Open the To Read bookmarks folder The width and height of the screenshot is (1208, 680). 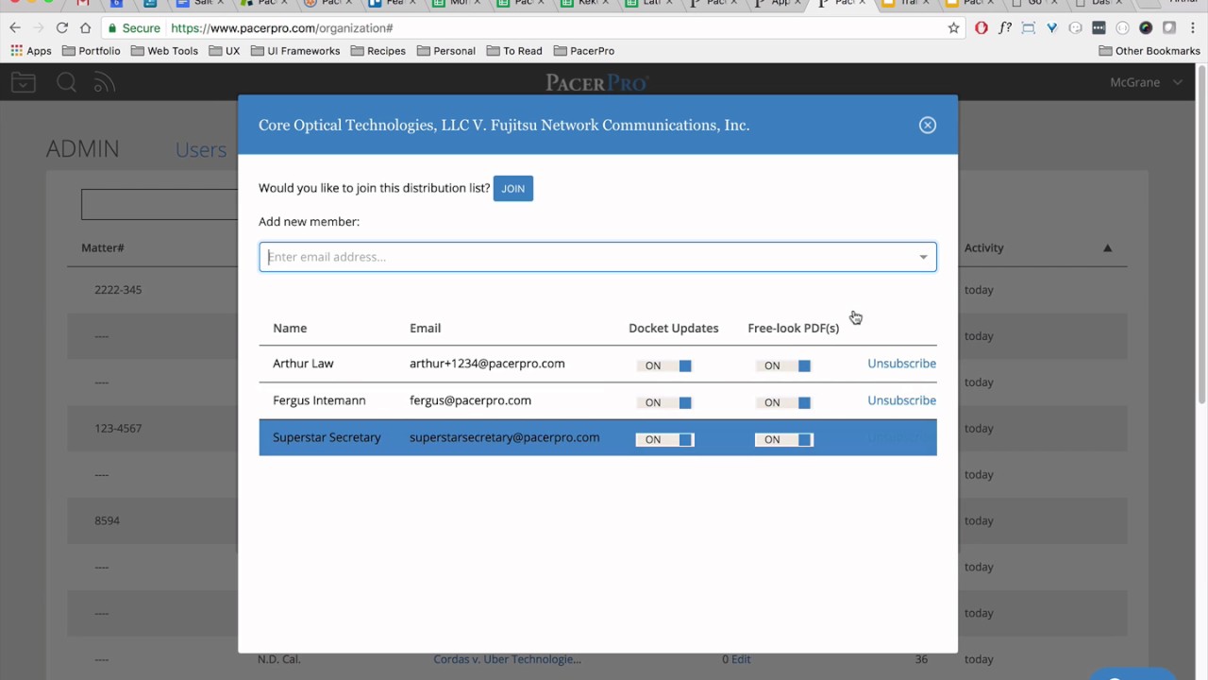pyautogui.click(x=514, y=51)
